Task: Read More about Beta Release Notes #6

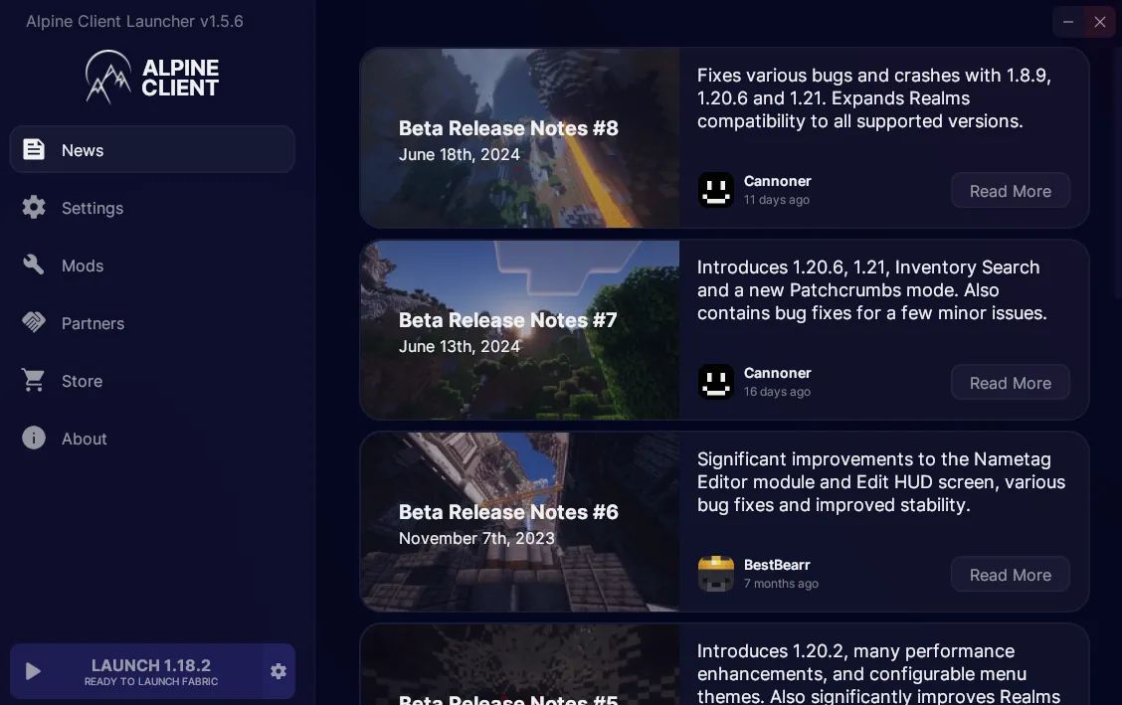Action: coord(1011,574)
